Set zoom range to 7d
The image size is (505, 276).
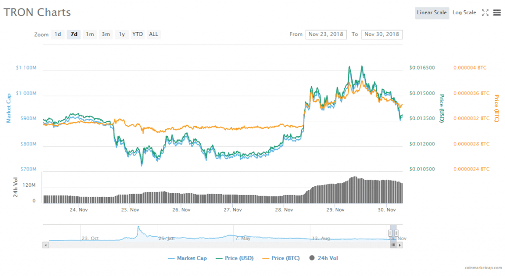tap(74, 34)
